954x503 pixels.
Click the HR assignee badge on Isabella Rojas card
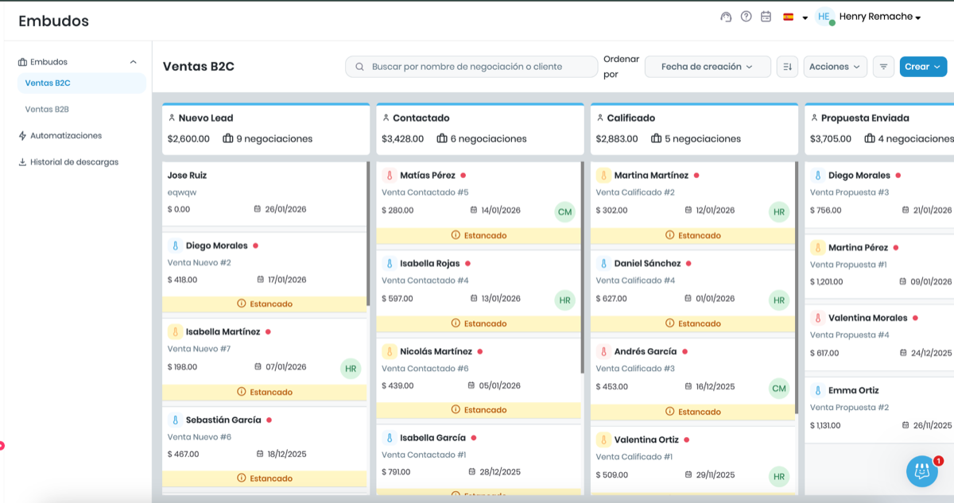click(x=565, y=300)
